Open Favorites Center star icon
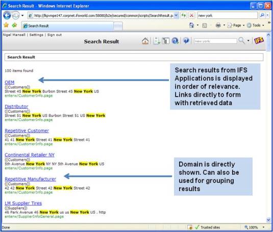The width and height of the screenshot is (273, 232). pos(6,25)
